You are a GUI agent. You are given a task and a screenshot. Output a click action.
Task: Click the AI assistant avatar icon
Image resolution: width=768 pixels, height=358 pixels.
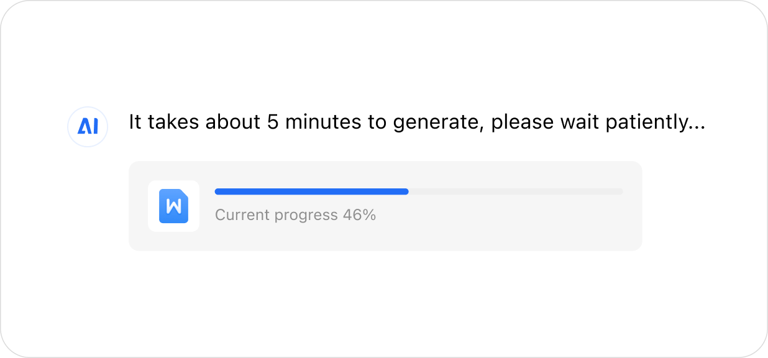coord(88,127)
